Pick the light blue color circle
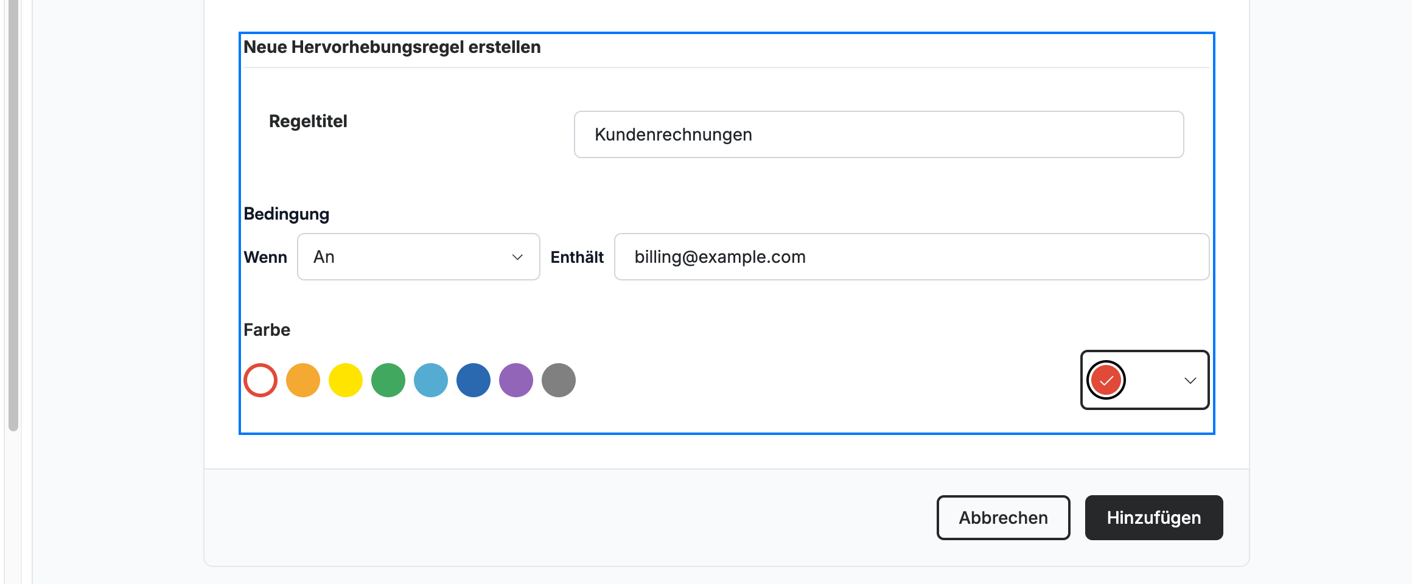 click(431, 380)
